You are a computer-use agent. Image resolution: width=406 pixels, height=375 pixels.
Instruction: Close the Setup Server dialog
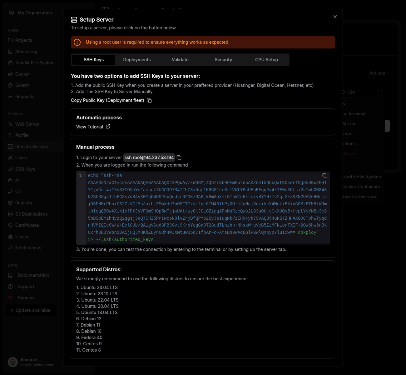335,17
